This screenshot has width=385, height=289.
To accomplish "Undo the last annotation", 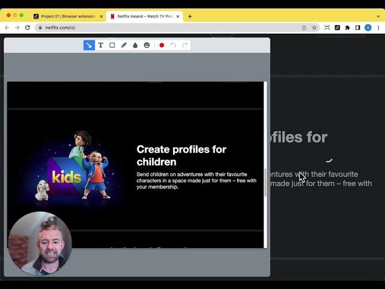I will (173, 45).
